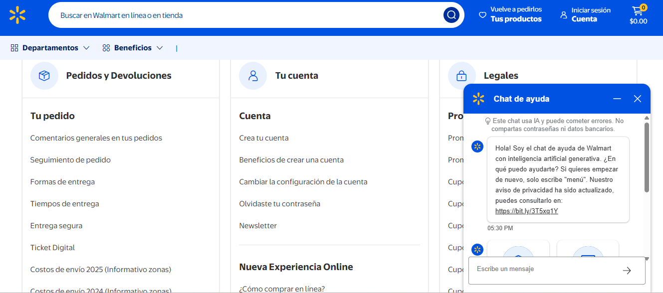Click the heart icon beside Tus productos
663x293 pixels.
tap(482, 15)
